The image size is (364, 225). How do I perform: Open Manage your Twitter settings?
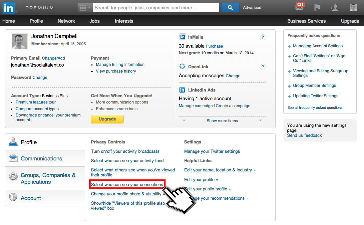(x=212, y=151)
